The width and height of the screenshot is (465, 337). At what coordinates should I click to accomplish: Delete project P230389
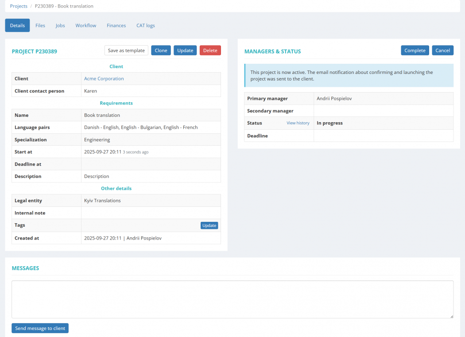(210, 50)
